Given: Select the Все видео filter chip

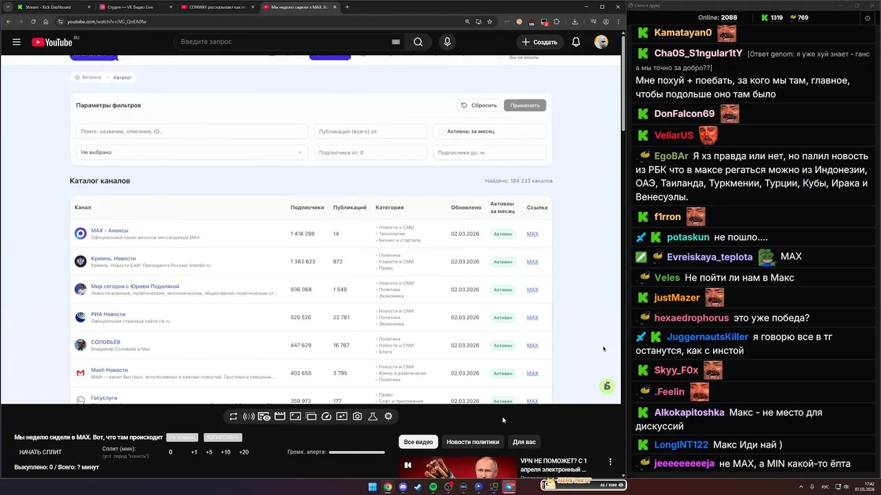Looking at the screenshot, I should pyautogui.click(x=418, y=442).
